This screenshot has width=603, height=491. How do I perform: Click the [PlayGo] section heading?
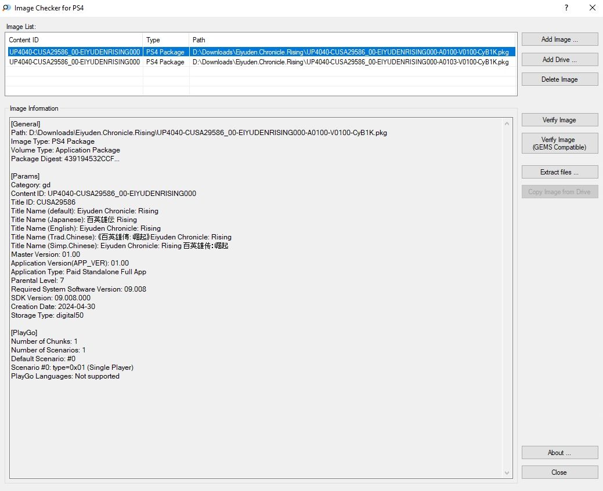tap(24, 333)
